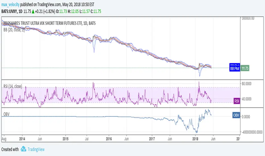Click the green up-arrow change indicator
This screenshot has width=265, height=156.
pyautogui.click(x=33, y=11)
